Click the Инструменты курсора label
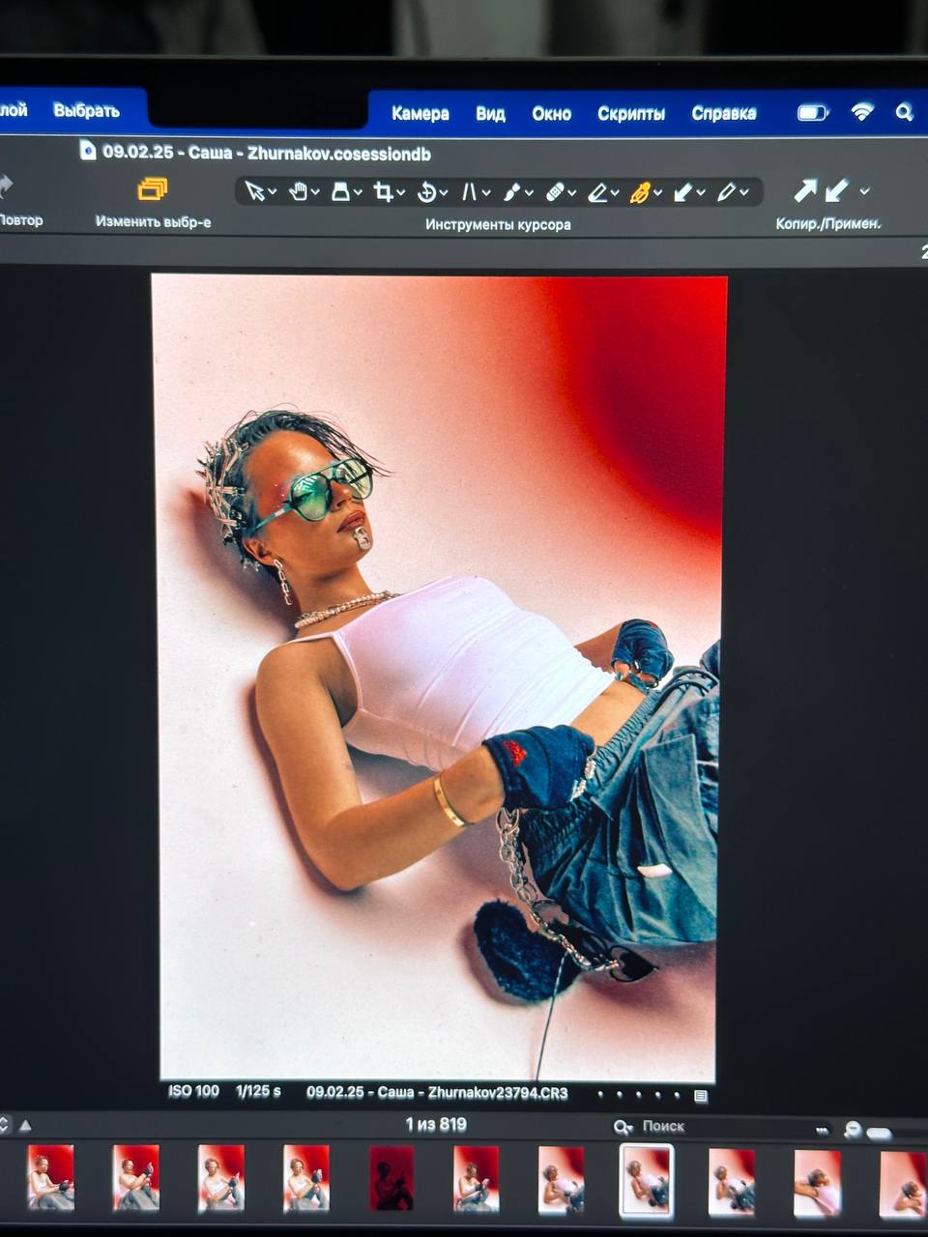 tap(498, 224)
